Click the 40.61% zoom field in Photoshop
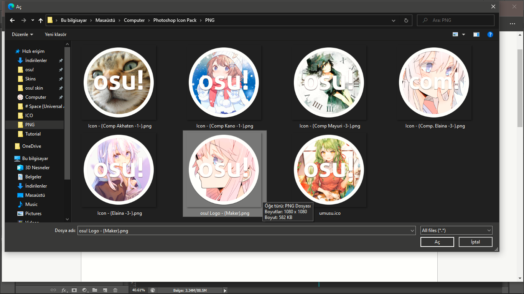524x294 pixels. [139, 290]
